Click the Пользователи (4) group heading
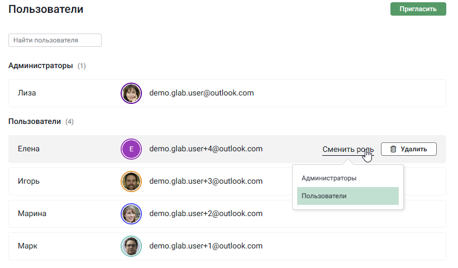Viewport: 458px width, 268px height. (x=41, y=122)
